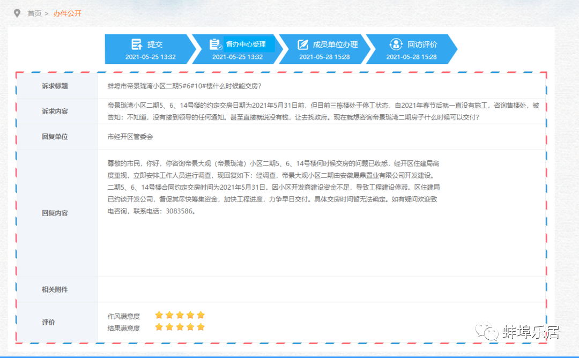Click the 成员单位办理 edit icon
Viewport: 579px width, 358px height.
tap(303, 44)
